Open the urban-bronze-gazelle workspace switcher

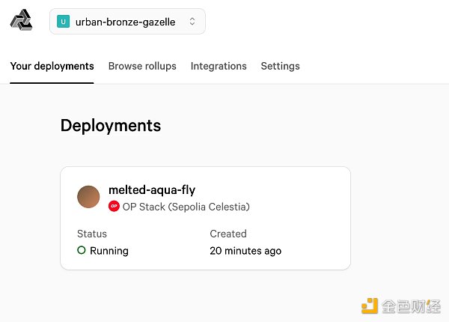pos(126,22)
